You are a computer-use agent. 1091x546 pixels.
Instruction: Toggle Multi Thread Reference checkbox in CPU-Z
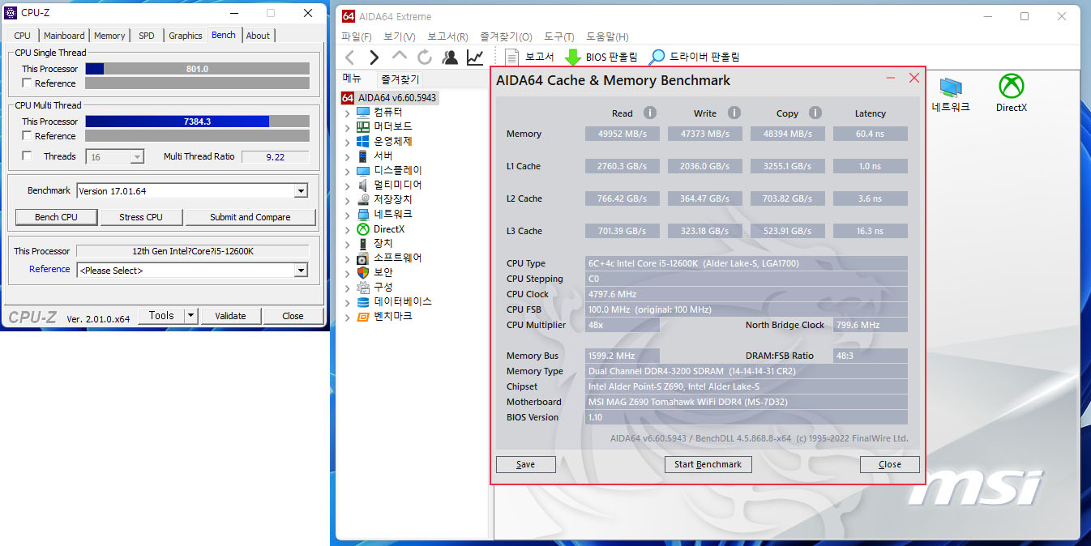pos(28,136)
